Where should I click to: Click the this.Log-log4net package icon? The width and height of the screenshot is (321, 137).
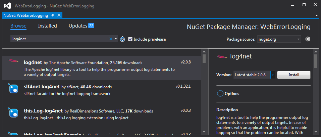[14, 113]
